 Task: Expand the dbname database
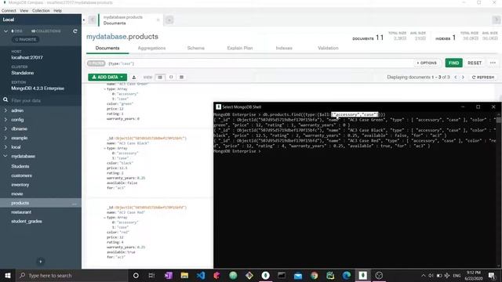pyautogui.click(x=5, y=128)
